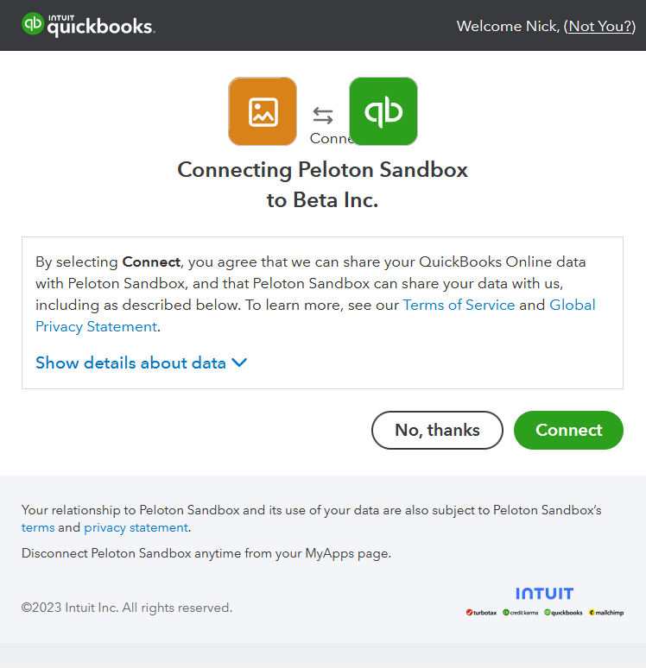
Task: Click the chevron next to Show details
Action: click(239, 362)
